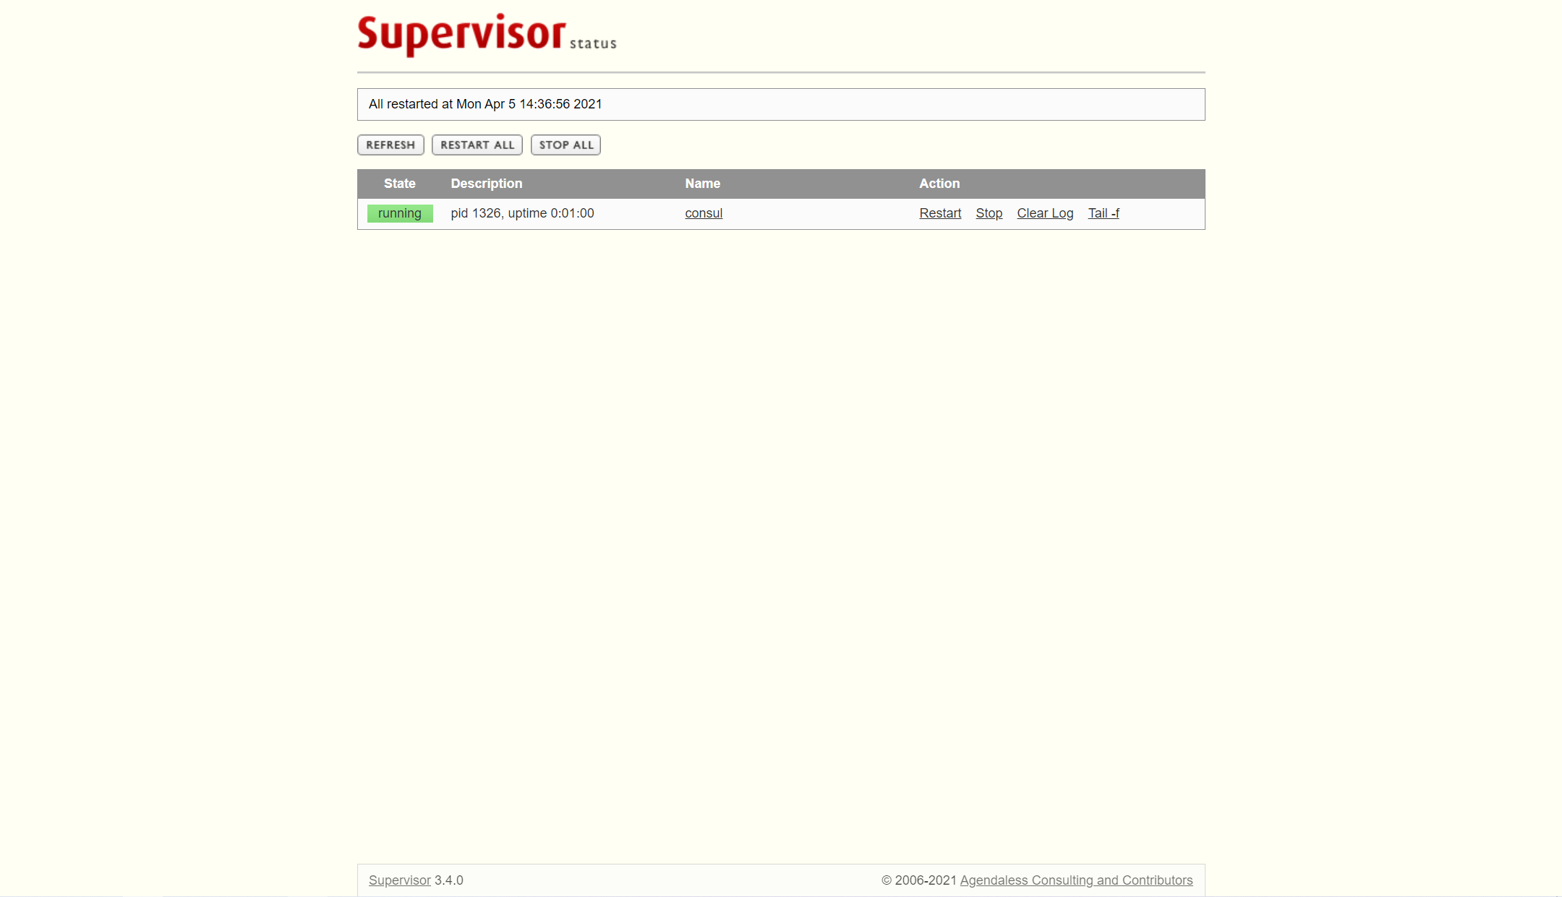The image size is (1562, 897).
Task: Click the Agendaless Consulting and Contributors link
Action: click(1076, 880)
